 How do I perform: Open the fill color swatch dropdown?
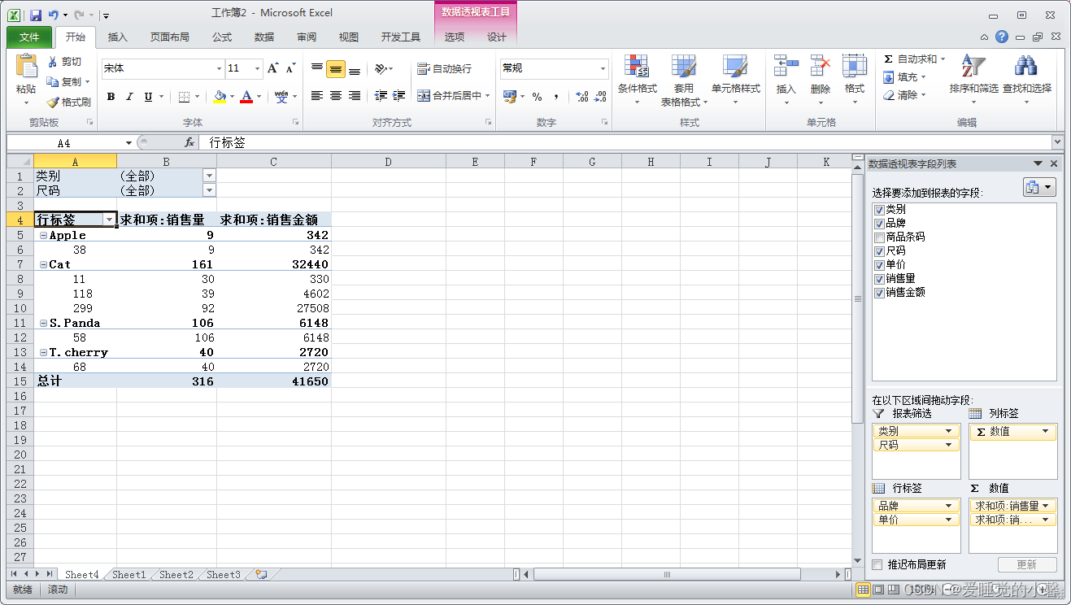click(x=232, y=97)
